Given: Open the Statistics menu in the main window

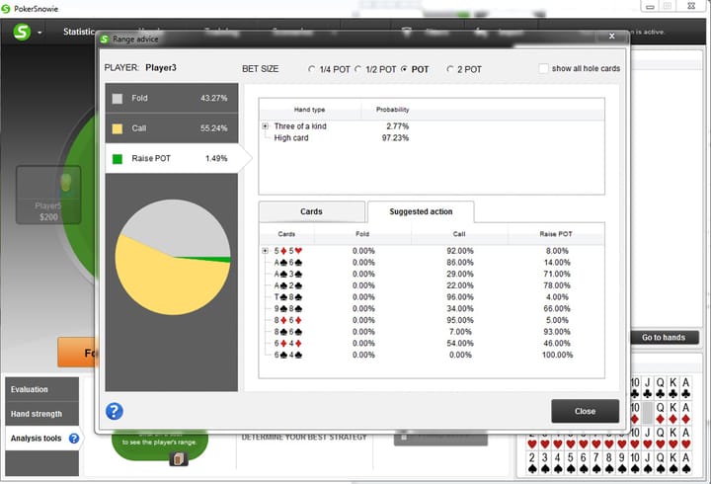Looking at the screenshot, I should click(x=79, y=32).
